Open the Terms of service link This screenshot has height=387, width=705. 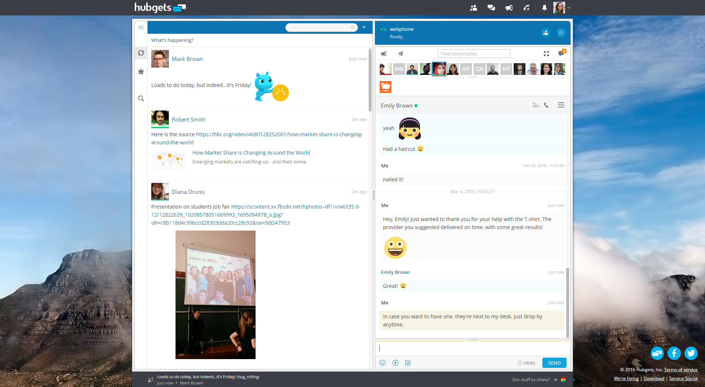(x=680, y=370)
